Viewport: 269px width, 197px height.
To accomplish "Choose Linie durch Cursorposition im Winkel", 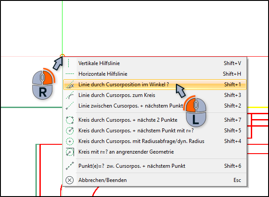I will [x=155, y=85].
